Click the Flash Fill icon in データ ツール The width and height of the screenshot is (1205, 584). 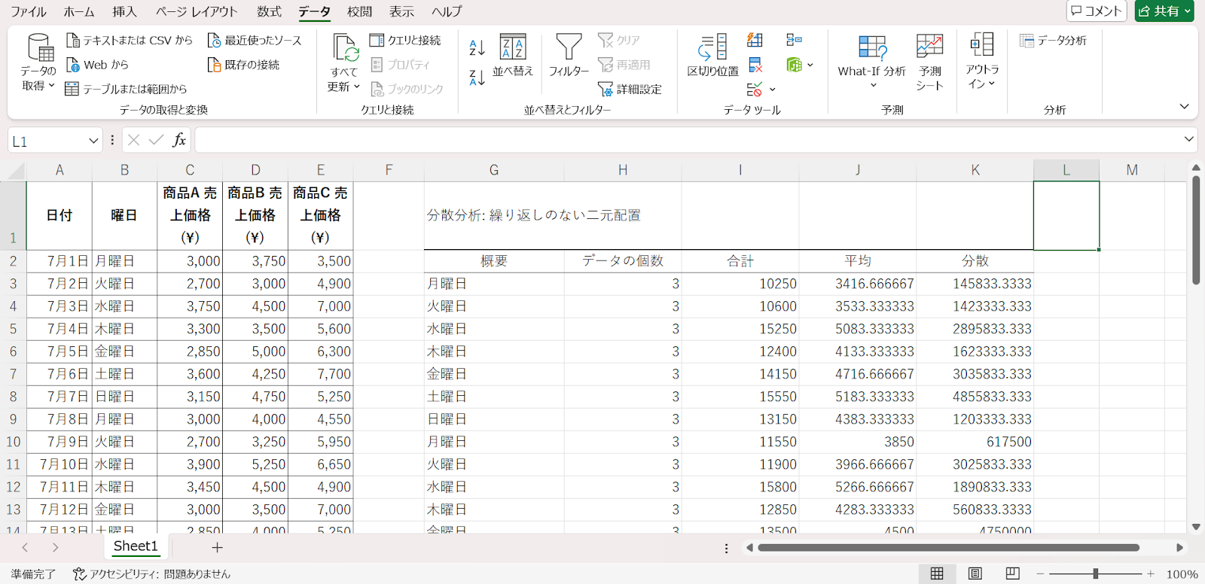[755, 40]
